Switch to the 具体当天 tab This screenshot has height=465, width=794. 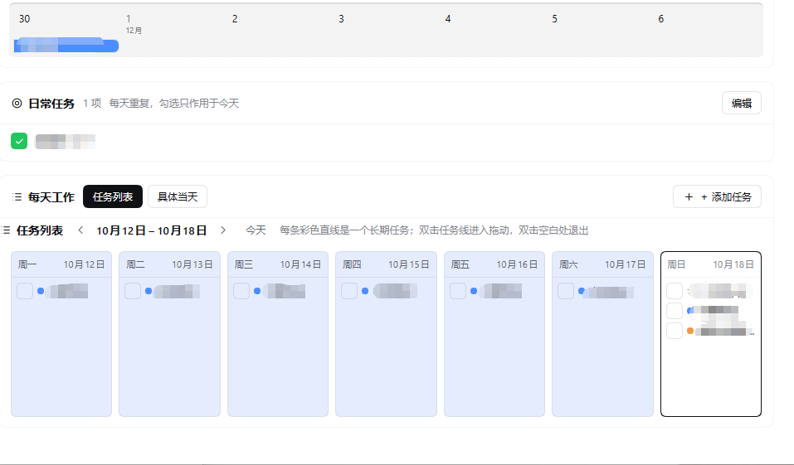click(178, 196)
